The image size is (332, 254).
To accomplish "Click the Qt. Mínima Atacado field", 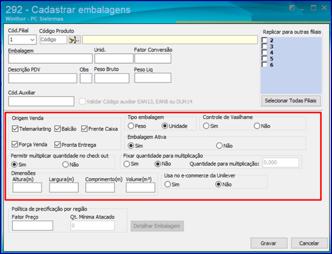I will [x=92, y=225].
